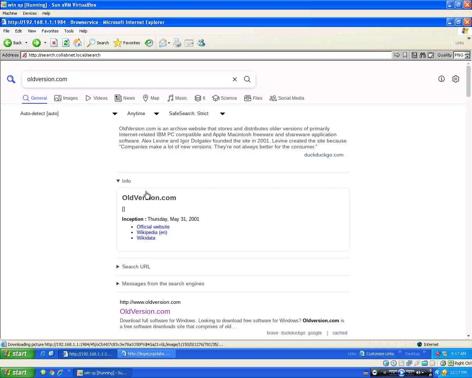Click the Stop page loading icon

[54, 43]
